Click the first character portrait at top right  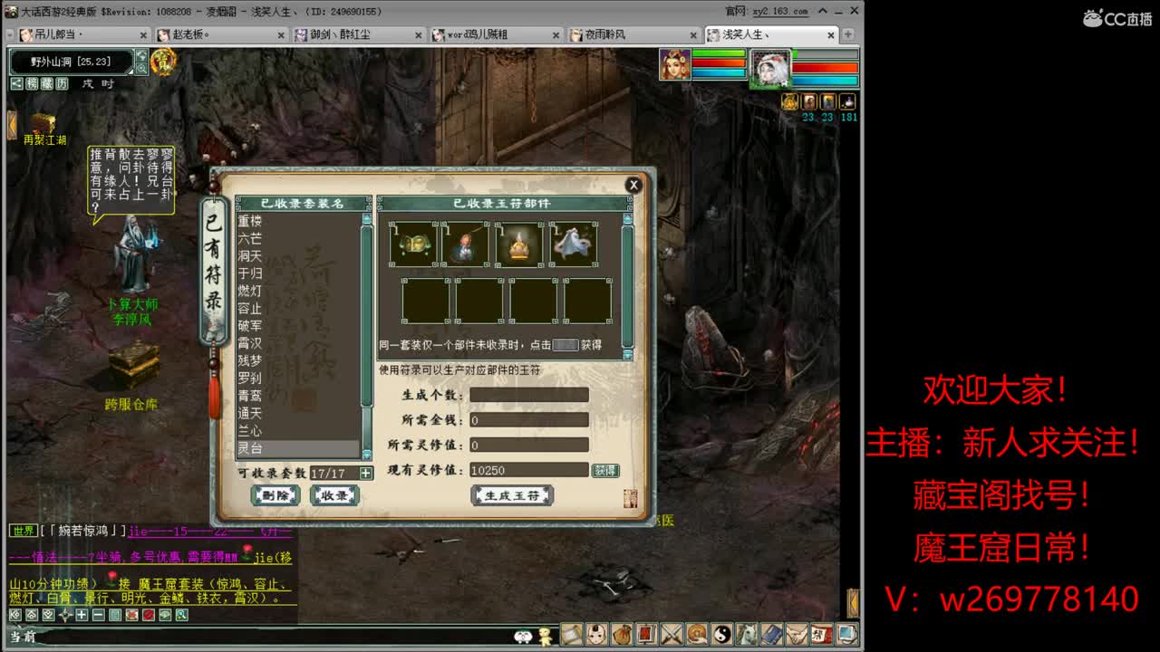[674, 64]
